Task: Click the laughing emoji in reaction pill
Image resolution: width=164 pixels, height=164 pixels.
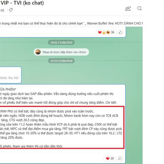Action: (x=108, y=32)
